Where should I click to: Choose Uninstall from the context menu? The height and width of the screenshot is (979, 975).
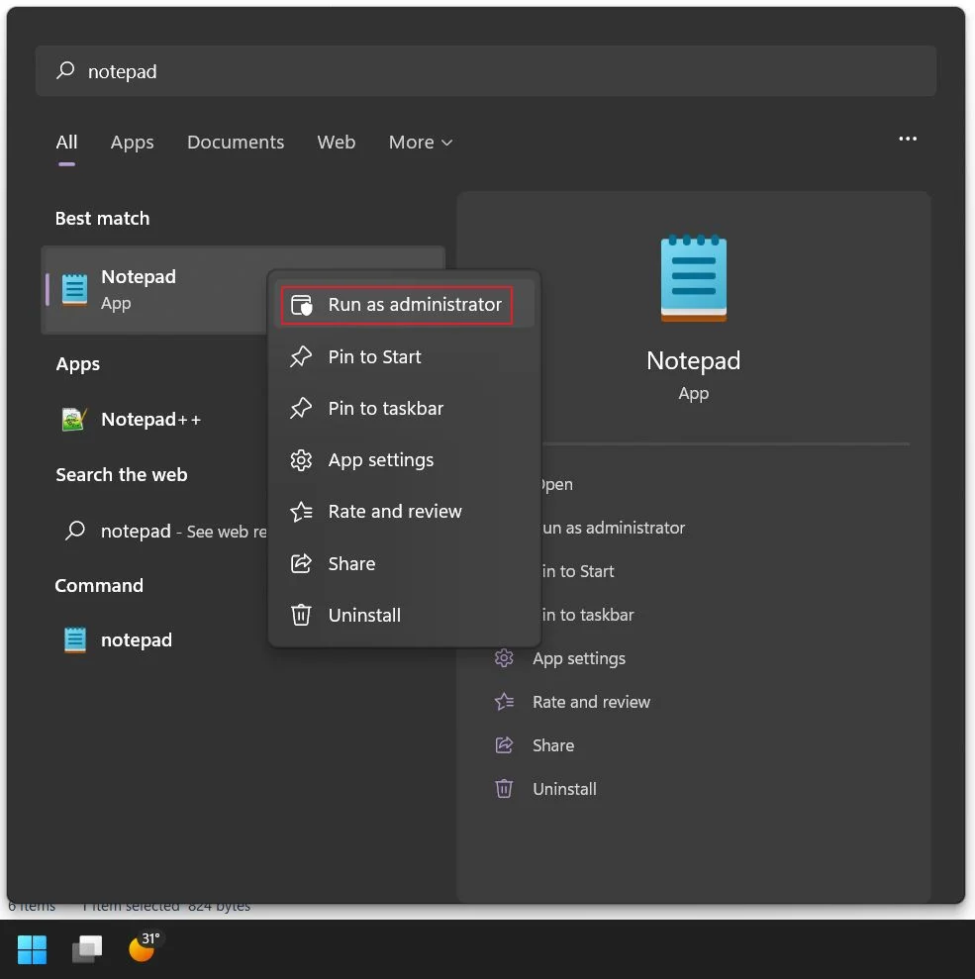click(x=404, y=615)
